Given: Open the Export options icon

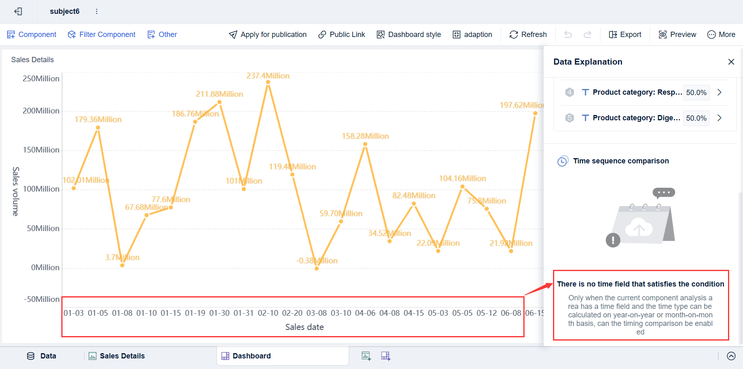Looking at the screenshot, I should [613, 35].
